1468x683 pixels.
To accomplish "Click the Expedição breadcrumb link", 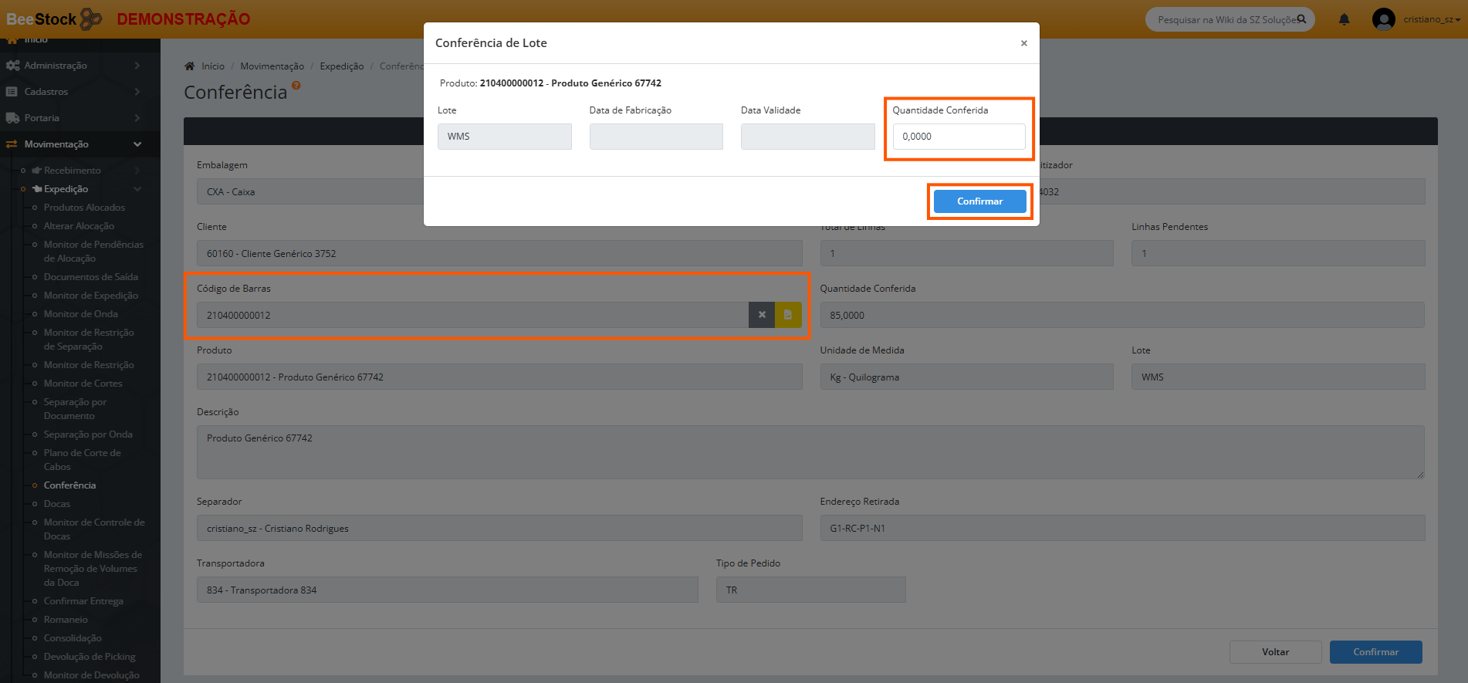I will coord(342,66).
